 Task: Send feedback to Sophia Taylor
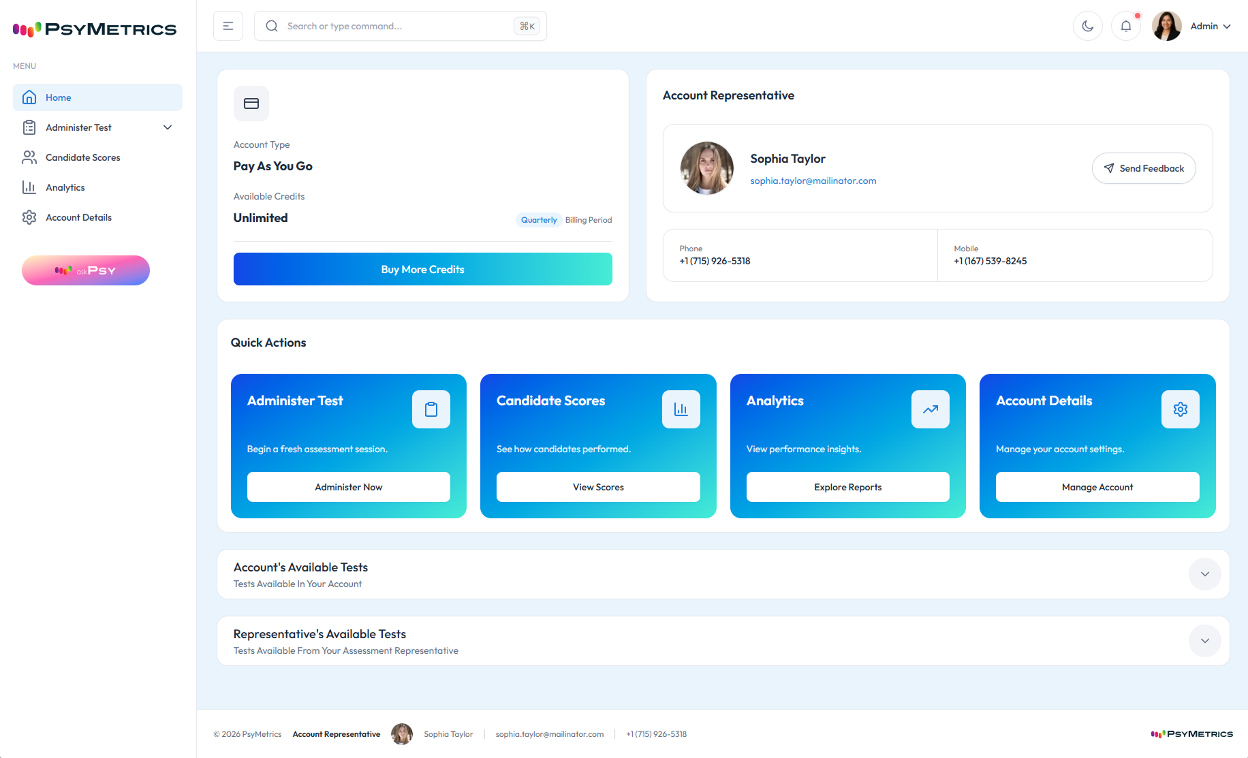click(1143, 168)
